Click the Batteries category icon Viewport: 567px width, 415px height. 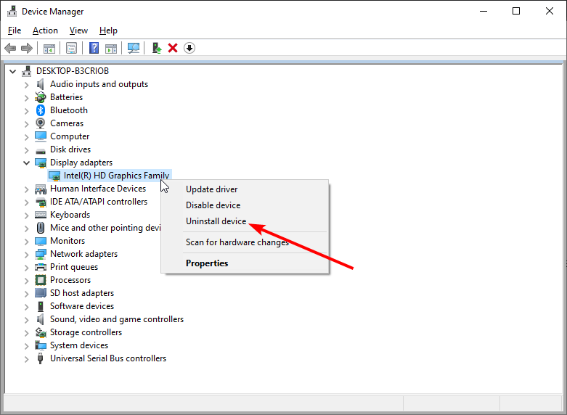pos(41,97)
